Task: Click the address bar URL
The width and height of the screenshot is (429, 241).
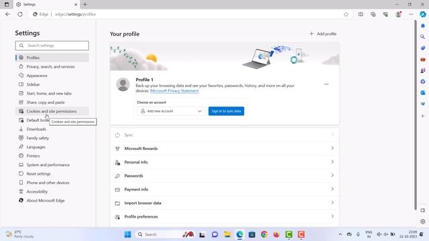Action: [76, 14]
